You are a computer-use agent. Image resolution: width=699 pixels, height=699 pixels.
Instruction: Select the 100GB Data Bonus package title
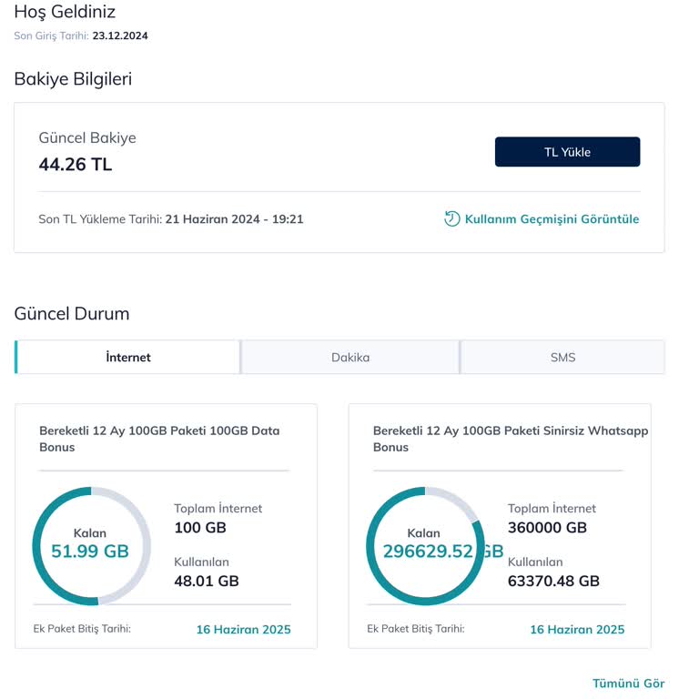tap(159, 439)
